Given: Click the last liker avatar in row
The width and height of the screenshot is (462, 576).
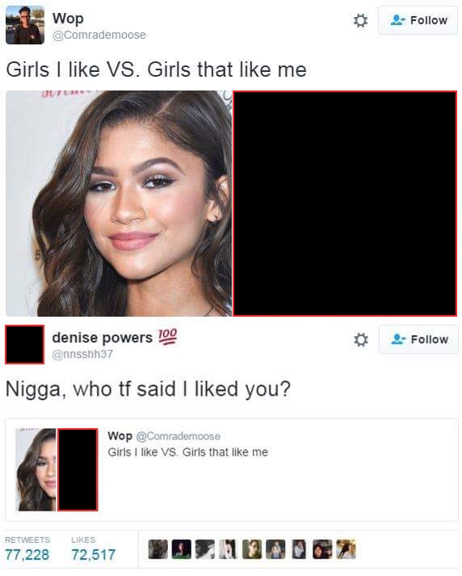Looking at the screenshot, I should pos(346,549).
